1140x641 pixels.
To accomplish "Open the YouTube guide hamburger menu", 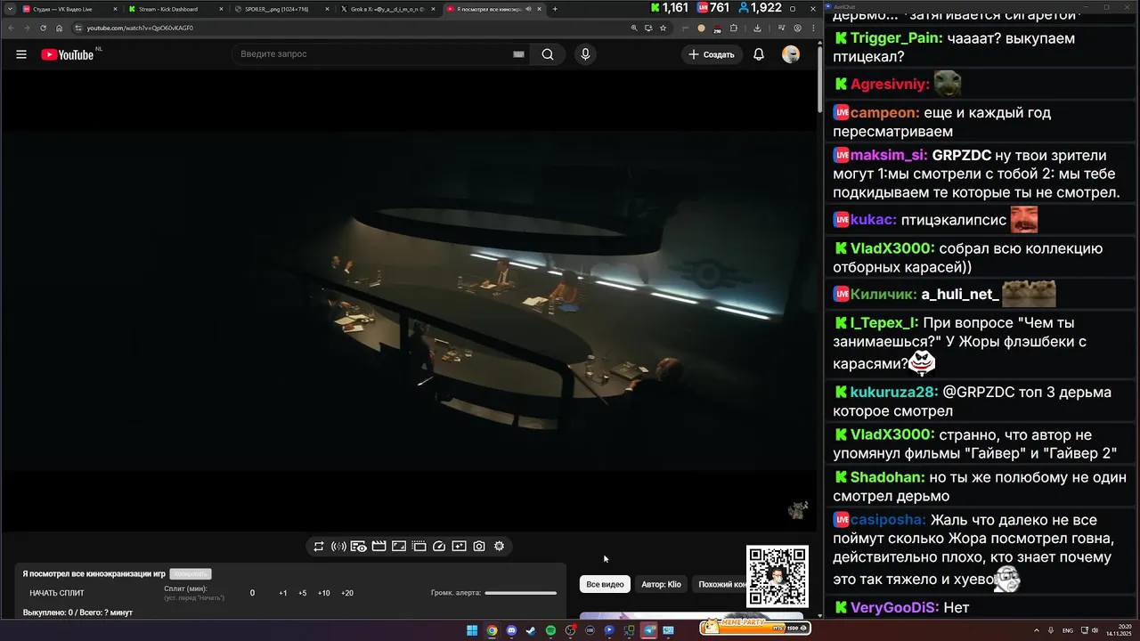I will pyautogui.click(x=21, y=54).
